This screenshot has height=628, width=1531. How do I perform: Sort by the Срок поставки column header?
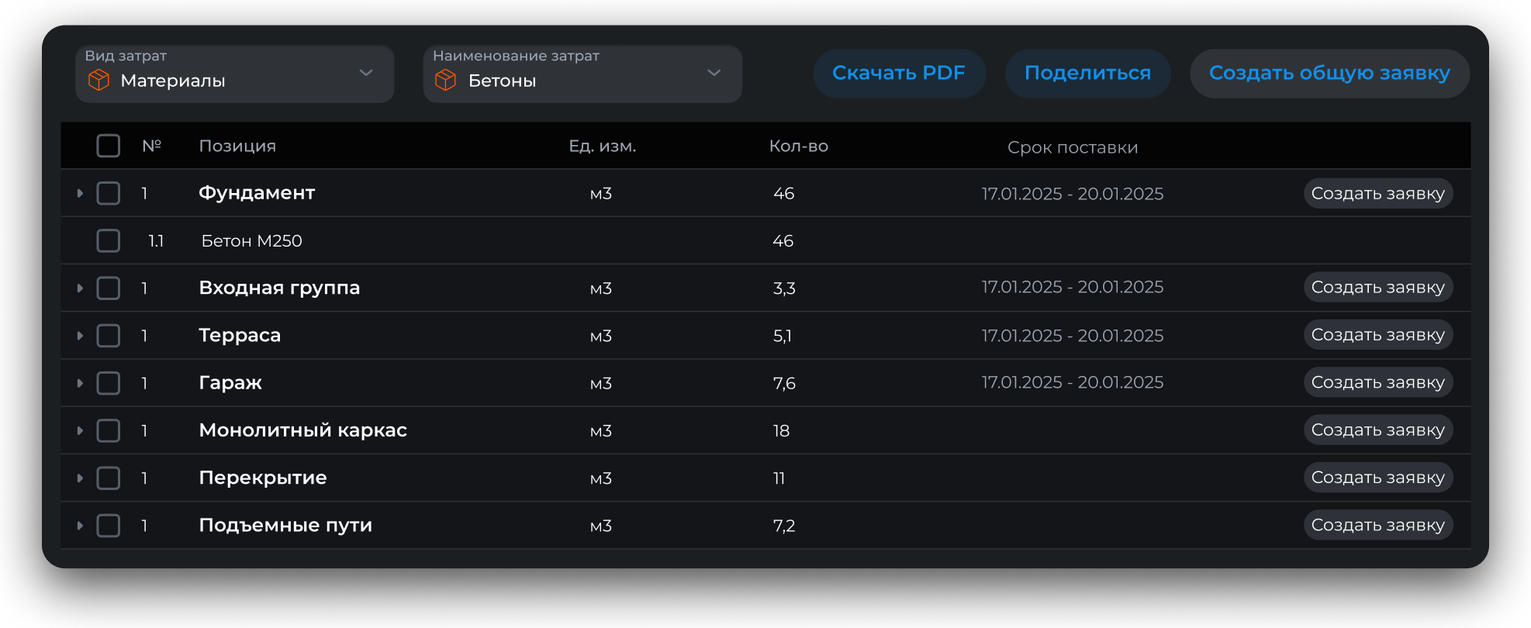click(1073, 147)
